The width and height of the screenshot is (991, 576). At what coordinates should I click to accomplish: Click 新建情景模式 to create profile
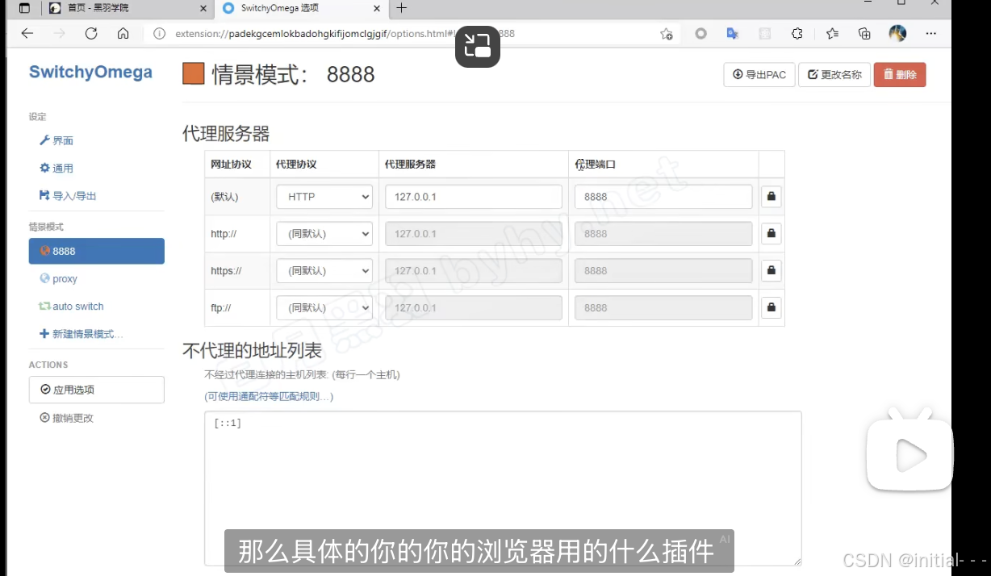click(81, 334)
